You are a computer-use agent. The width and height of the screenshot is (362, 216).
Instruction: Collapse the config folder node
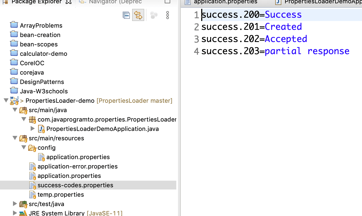(23, 147)
